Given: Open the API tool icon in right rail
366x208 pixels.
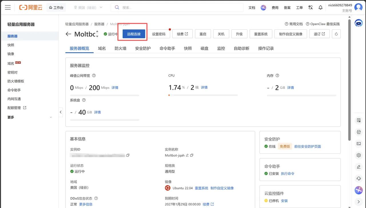Looking at the screenshot, I should point(359,132).
